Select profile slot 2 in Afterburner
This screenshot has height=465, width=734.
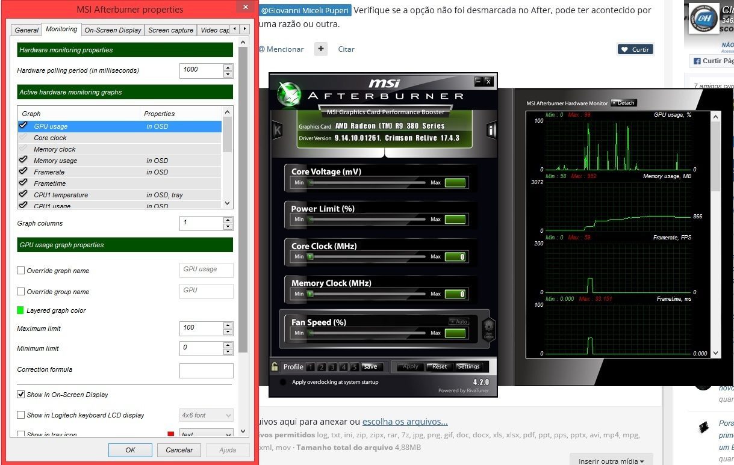(322, 367)
